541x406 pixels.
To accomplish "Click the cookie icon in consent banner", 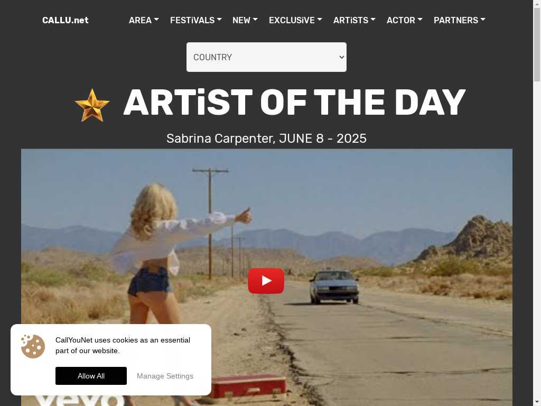I will (33, 346).
